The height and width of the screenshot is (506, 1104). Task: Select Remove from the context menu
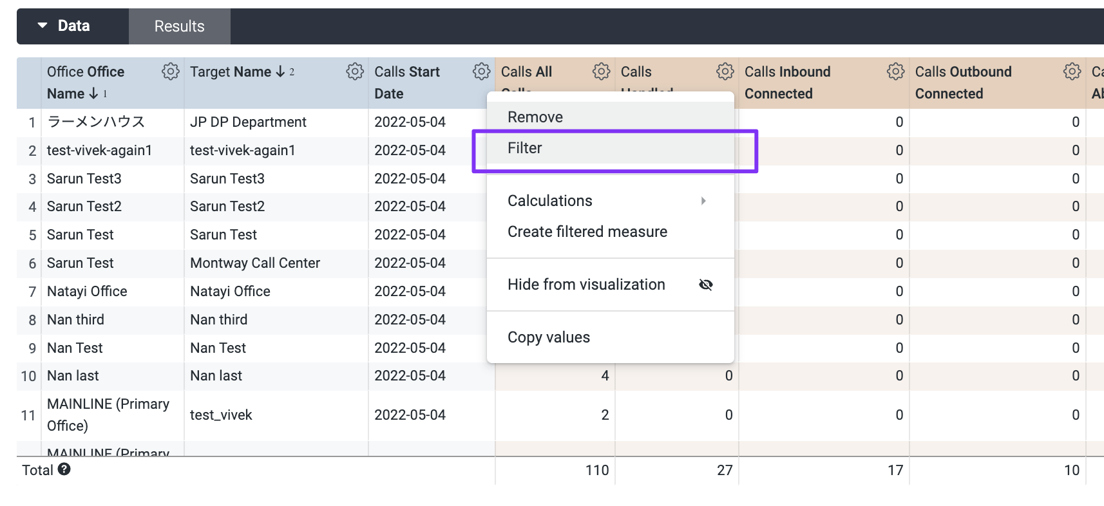pos(611,117)
